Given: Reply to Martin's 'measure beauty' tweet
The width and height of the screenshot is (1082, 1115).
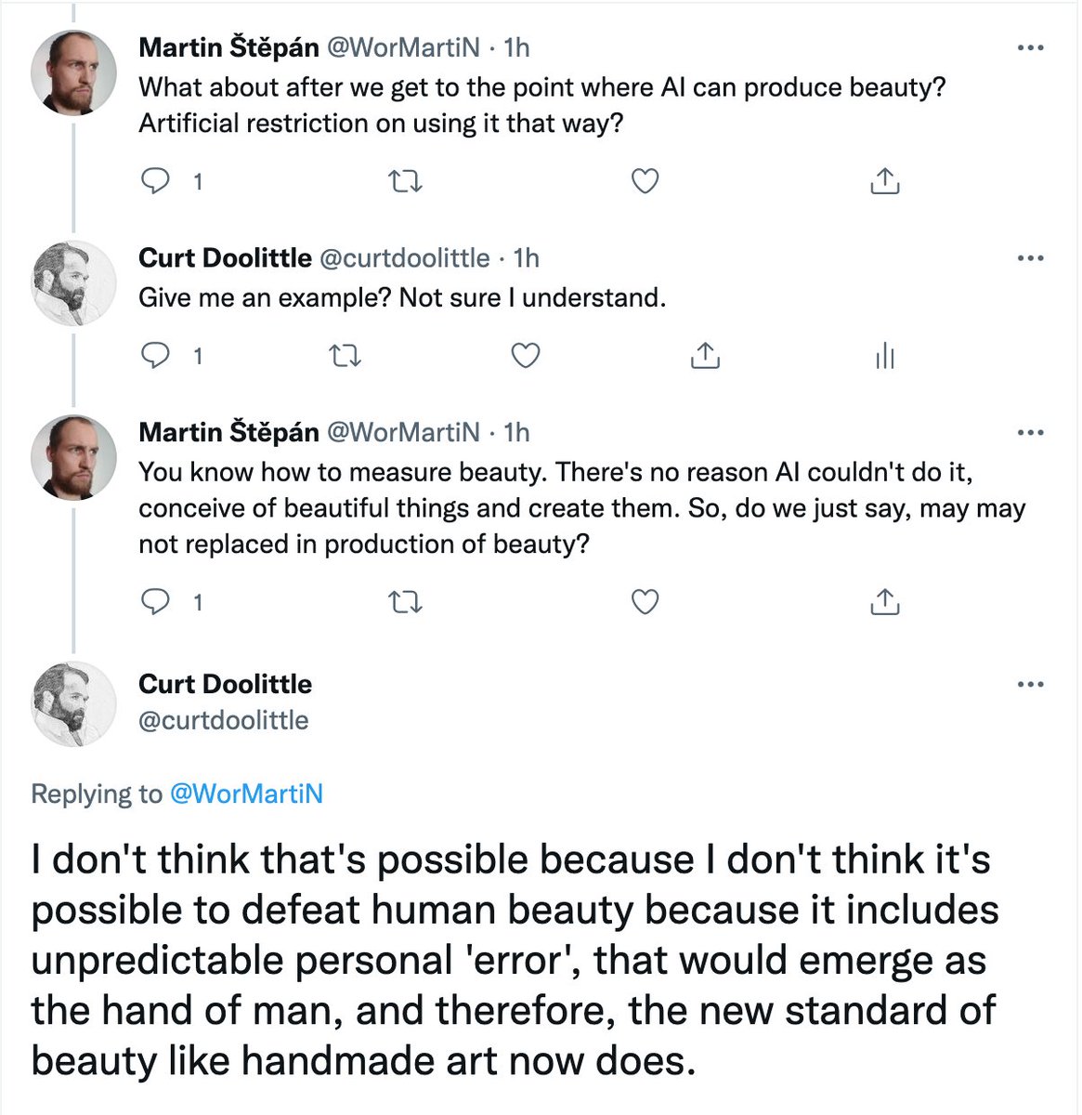Looking at the screenshot, I should tap(155, 602).
